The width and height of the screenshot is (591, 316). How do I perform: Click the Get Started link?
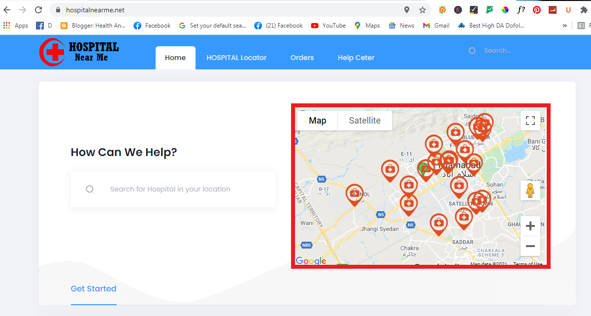(94, 288)
